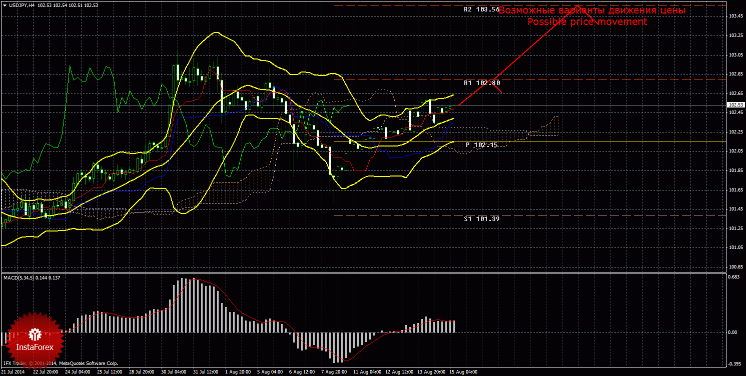This screenshot has height=376, width=746.
Task: Click the 103.25 price axis value
Action: point(735,36)
